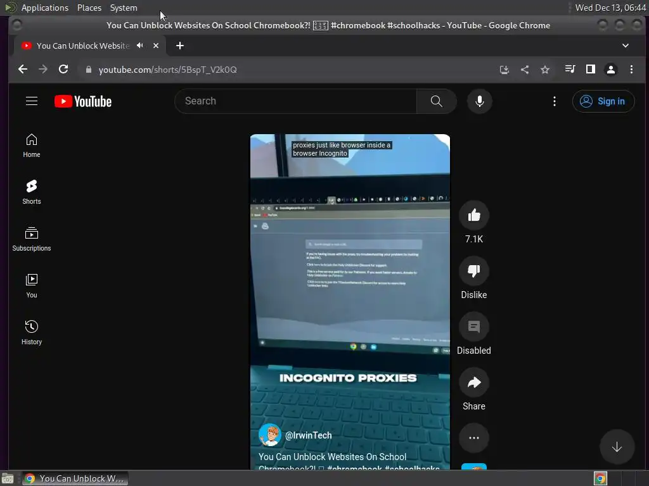This screenshot has width=649, height=486.
Task: Open the You section in the sidebar
Action: tap(32, 286)
